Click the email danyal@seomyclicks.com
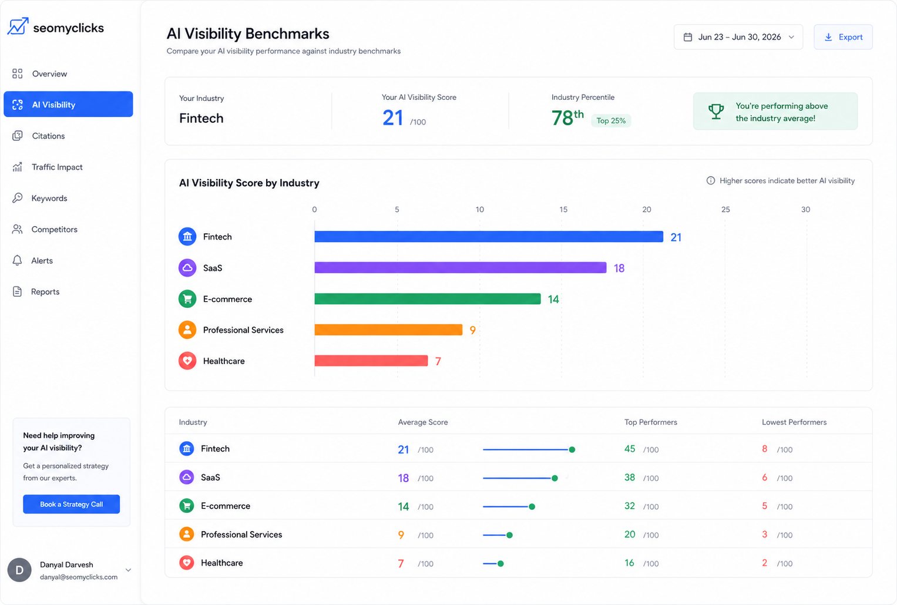Image resolution: width=897 pixels, height=605 pixels. (79, 577)
